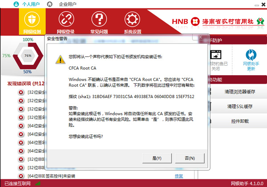Click the sha1 fingerprint text in the dialog
Image resolution: width=267 pixels, height=187 pixels.
[131, 97]
